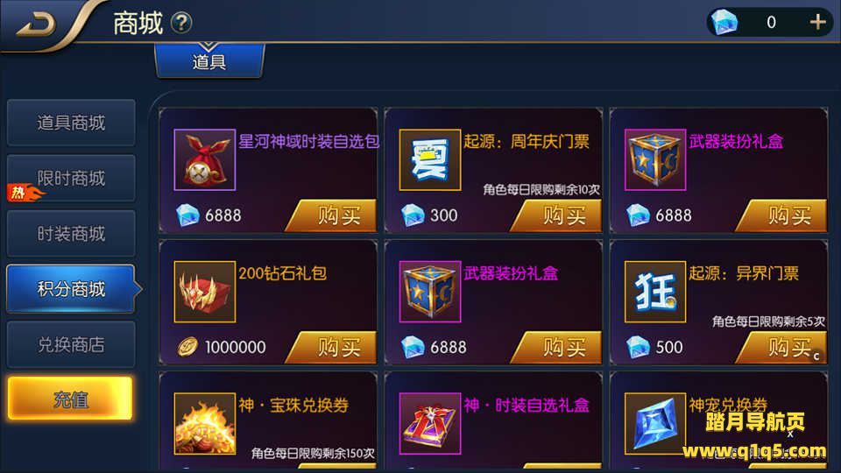Switch to the 道具 tab
Image resolution: width=841 pixels, height=473 pixels.
tap(209, 61)
